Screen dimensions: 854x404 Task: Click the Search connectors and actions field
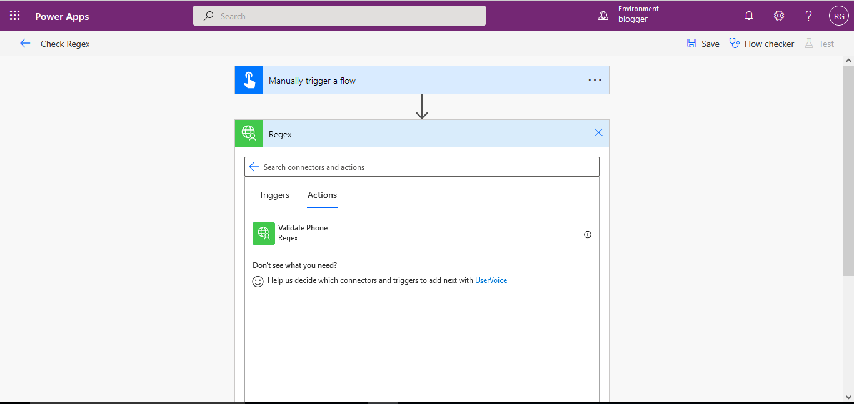tap(422, 167)
